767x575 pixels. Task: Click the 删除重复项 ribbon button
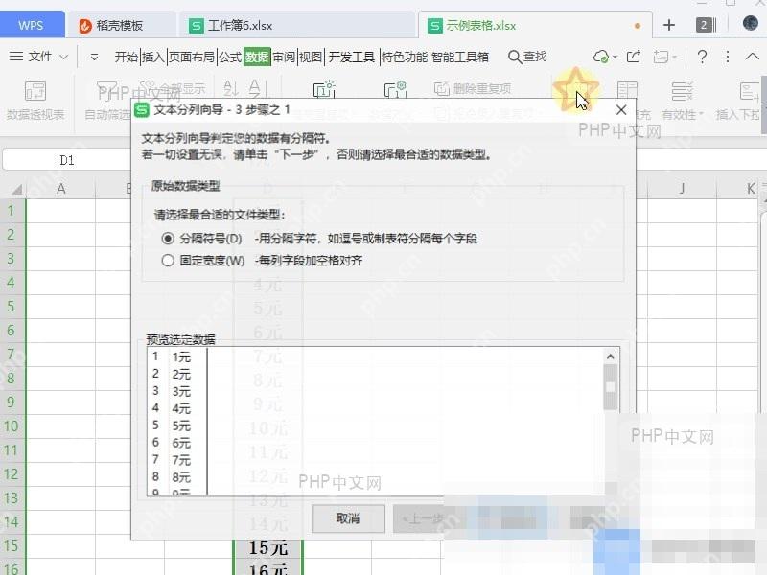[473, 88]
